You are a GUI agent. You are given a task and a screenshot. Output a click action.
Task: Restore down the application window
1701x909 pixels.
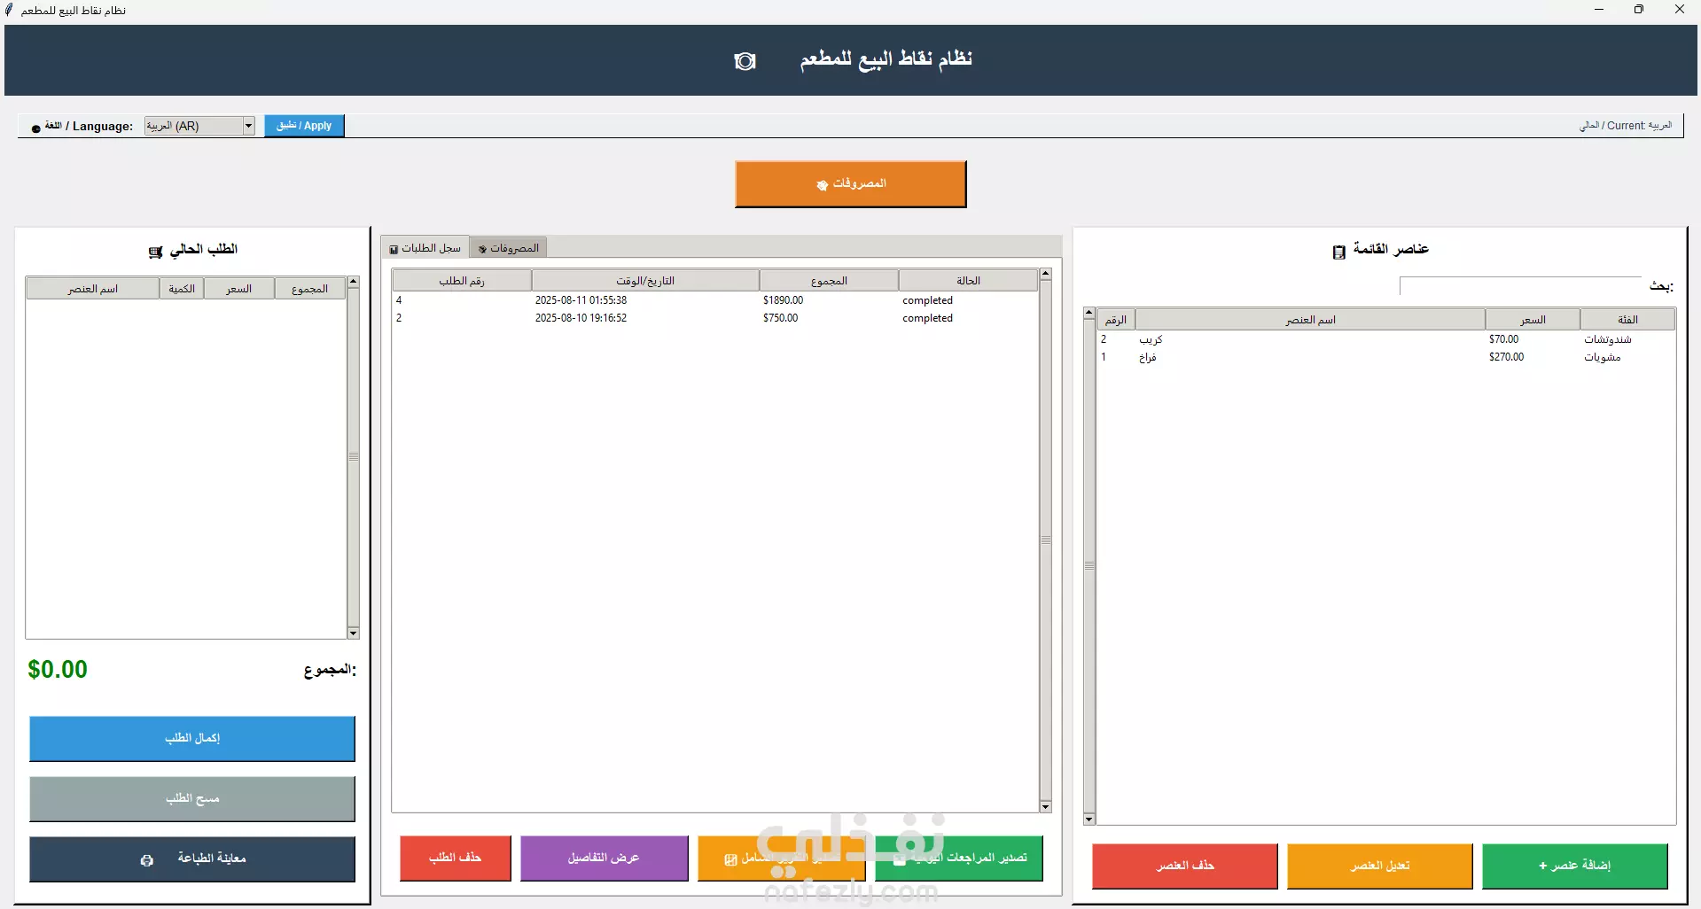(x=1639, y=10)
